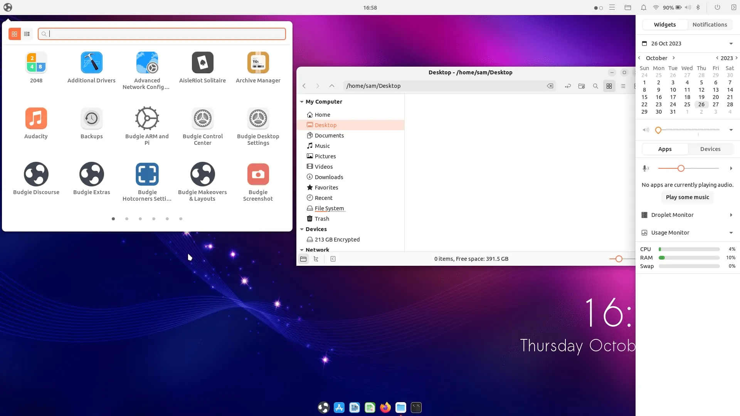Open Downloads in file manager sidebar
740x416 pixels.
pyautogui.click(x=329, y=177)
